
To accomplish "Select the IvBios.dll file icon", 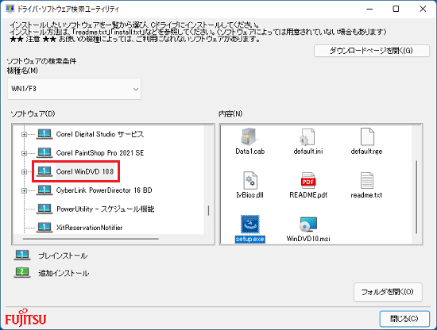I will point(250,180).
